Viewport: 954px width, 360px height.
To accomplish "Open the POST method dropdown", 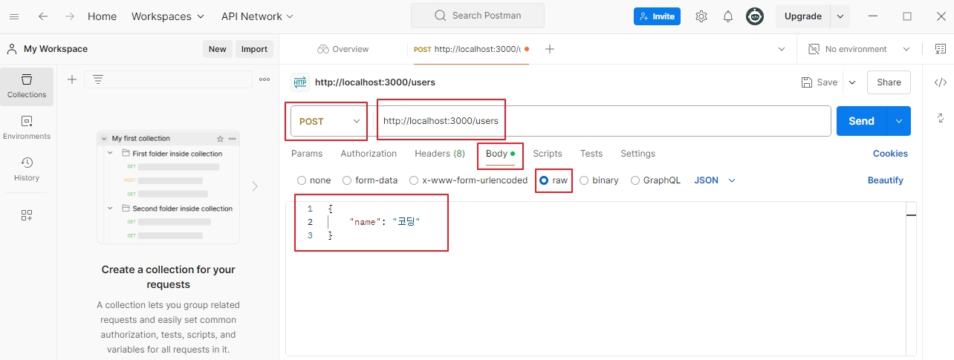I will pos(328,121).
